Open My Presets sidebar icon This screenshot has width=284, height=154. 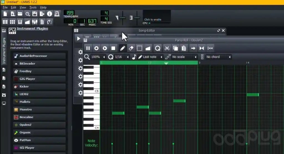(4, 86)
